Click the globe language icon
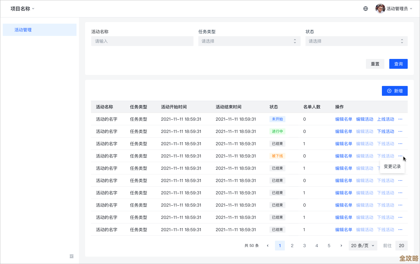This screenshot has width=420, height=264. (x=365, y=8)
